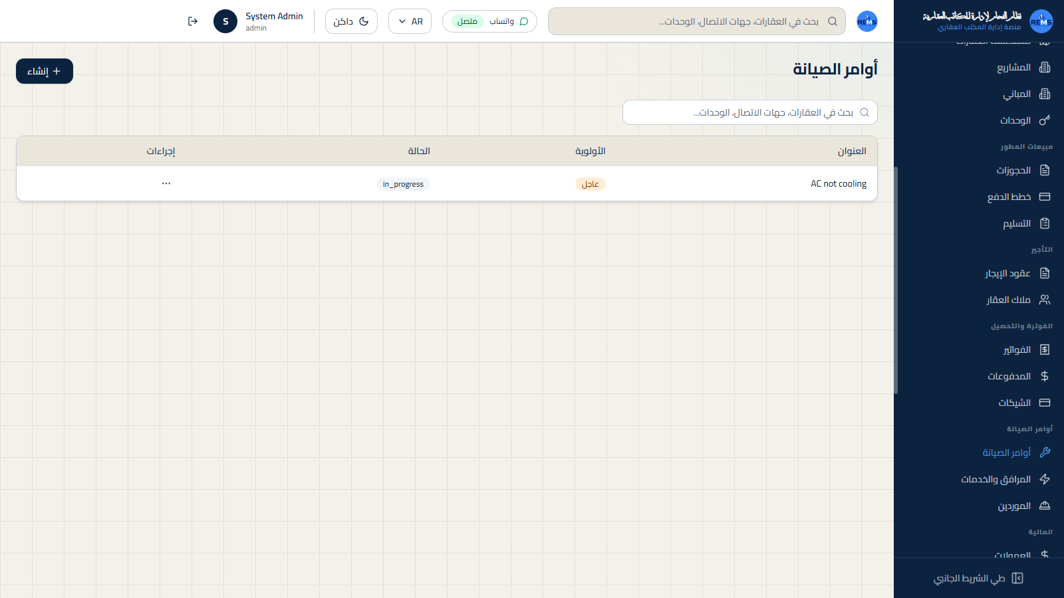The height and width of the screenshot is (598, 1064).
Task: Click the الحجوزات document icon
Action: pos(1045,170)
